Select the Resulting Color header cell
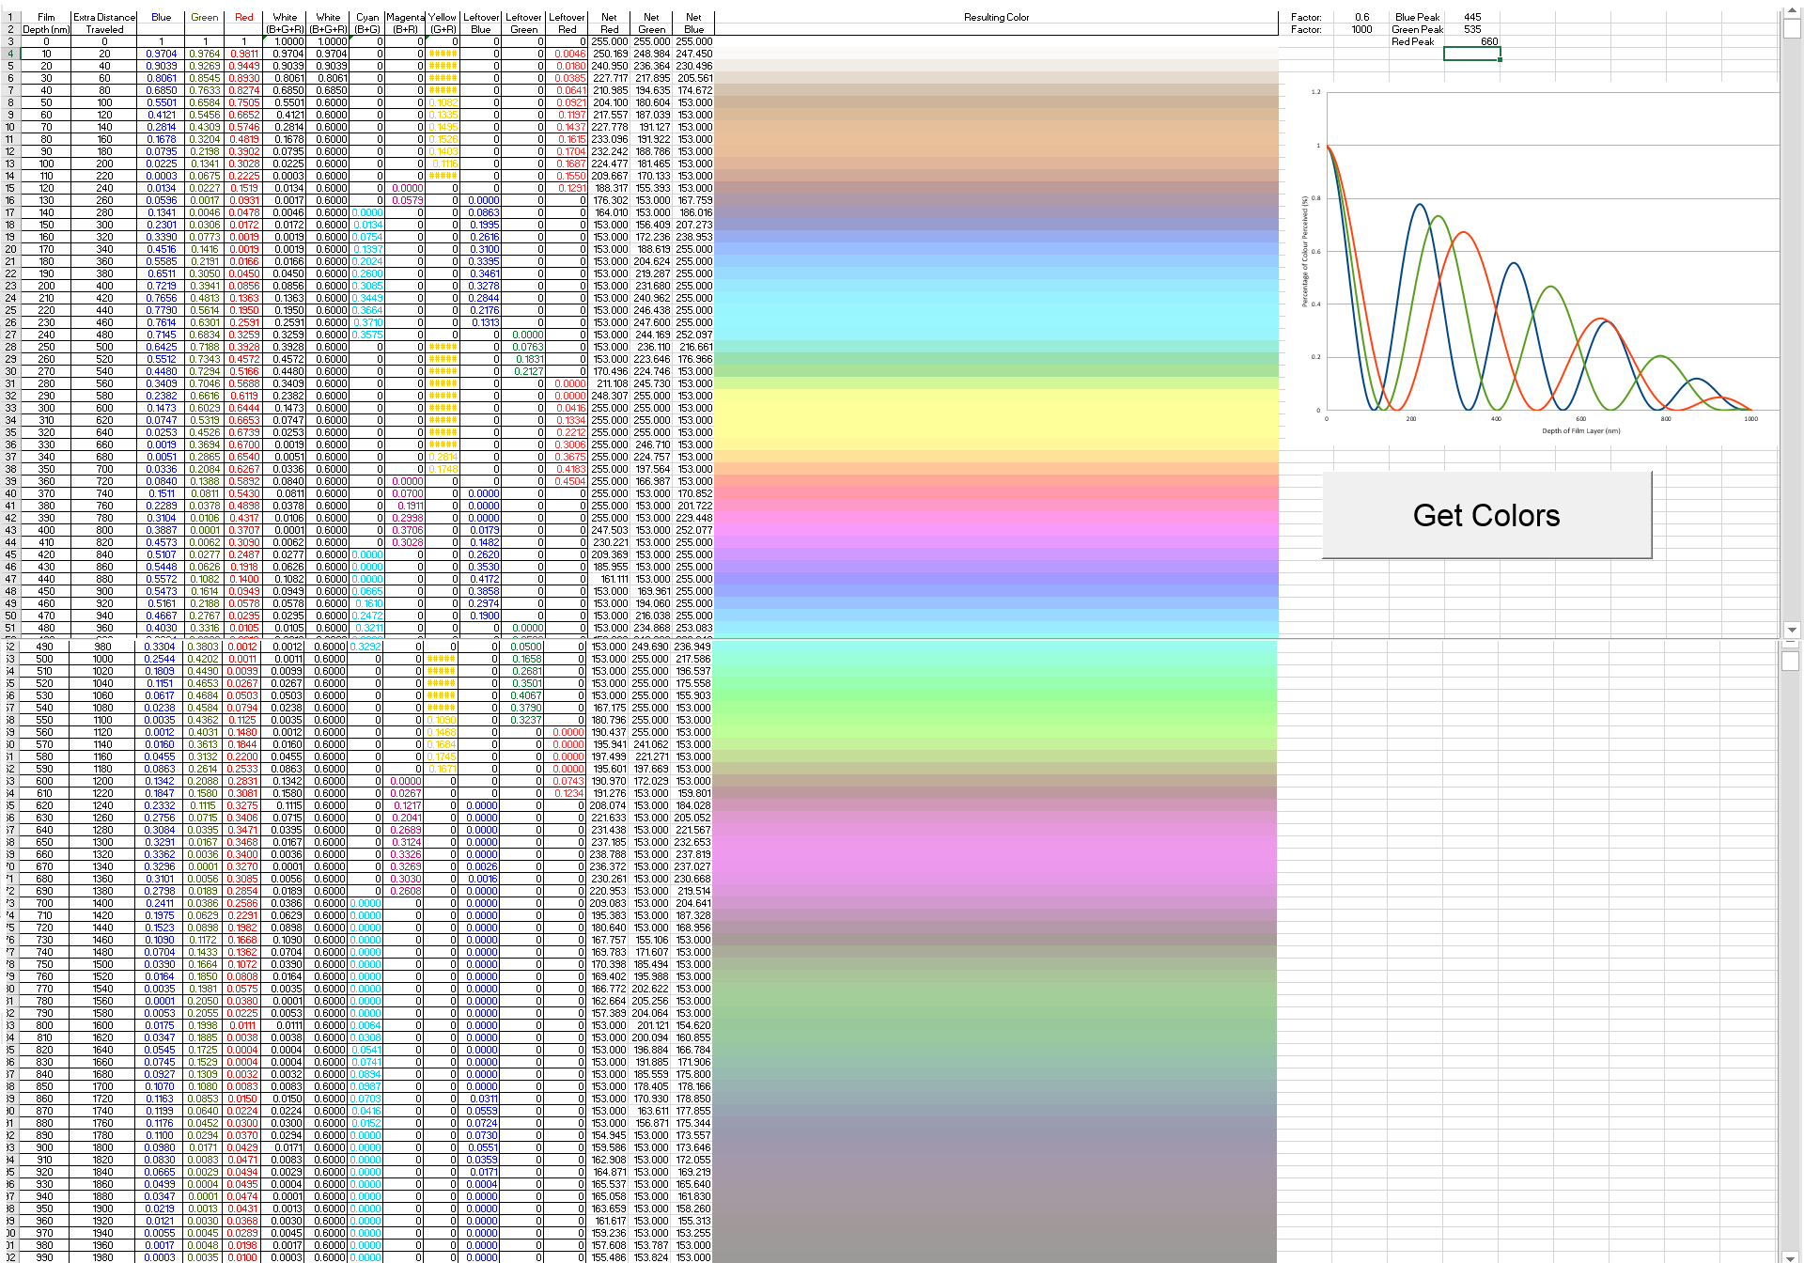1804x1263 pixels. pyautogui.click(x=996, y=17)
